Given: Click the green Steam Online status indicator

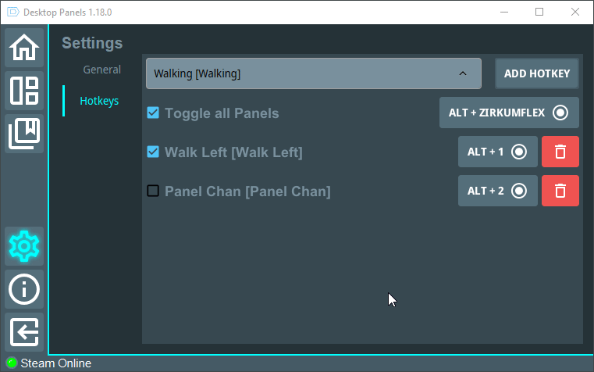Looking at the screenshot, I should (12, 363).
